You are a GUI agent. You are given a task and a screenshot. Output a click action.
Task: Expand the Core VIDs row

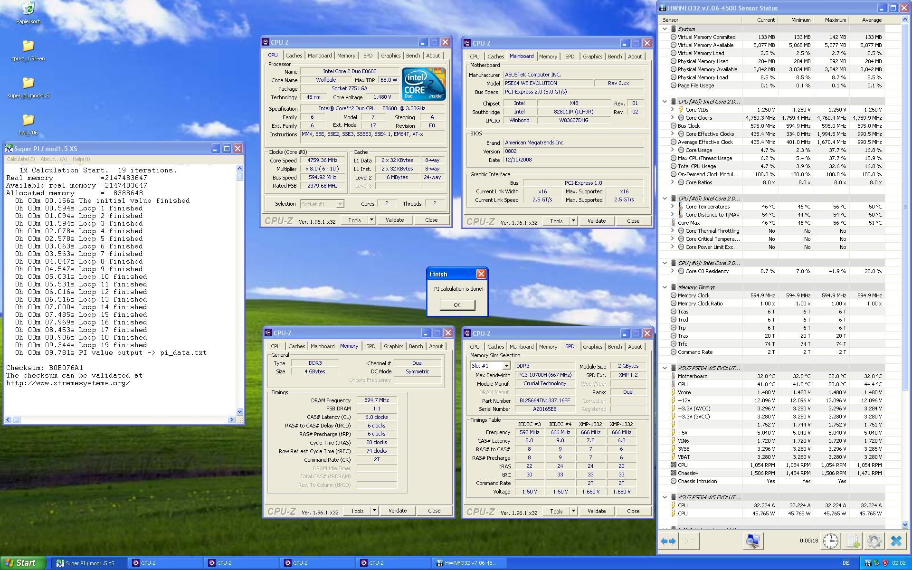pyautogui.click(x=673, y=109)
